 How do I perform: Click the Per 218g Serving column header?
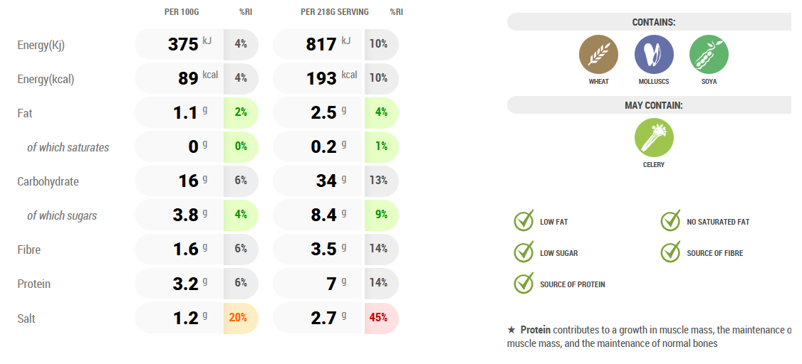click(x=333, y=12)
